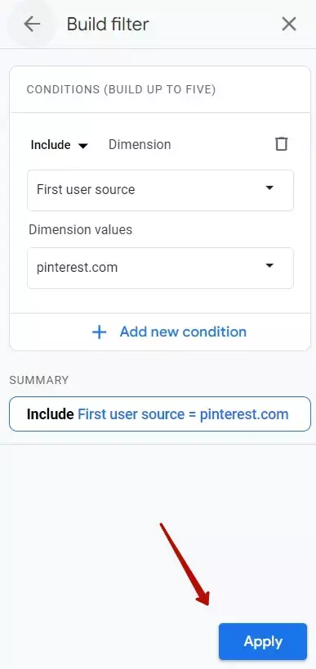Go back using the left arrow icon
This screenshot has width=316, height=669.
(32, 25)
